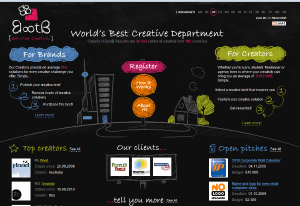The width and height of the screenshot is (300, 206).
Task: Click the 'Get rewarded!' text
Action: 241,108
